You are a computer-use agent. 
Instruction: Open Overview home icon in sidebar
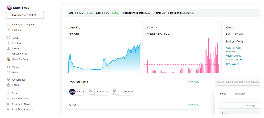pos(8,25)
